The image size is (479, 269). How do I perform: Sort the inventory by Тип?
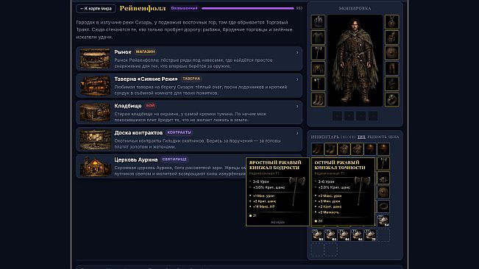coord(361,137)
